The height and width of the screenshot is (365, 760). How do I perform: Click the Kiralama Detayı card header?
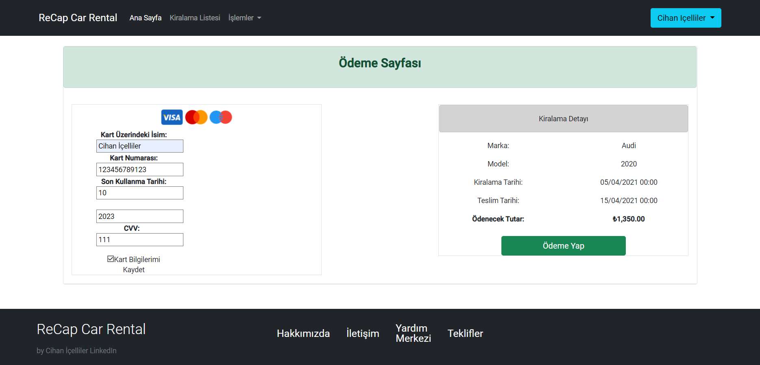tap(563, 119)
